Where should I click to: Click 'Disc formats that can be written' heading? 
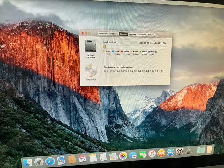point(118,67)
